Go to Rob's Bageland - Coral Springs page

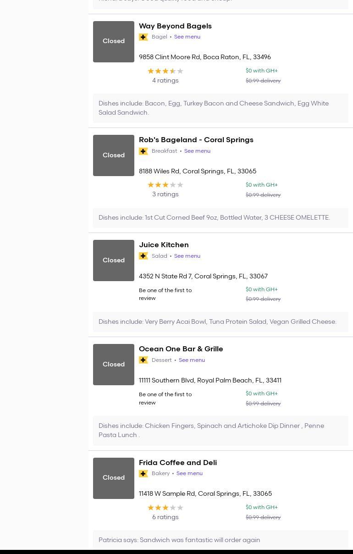tap(196, 140)
